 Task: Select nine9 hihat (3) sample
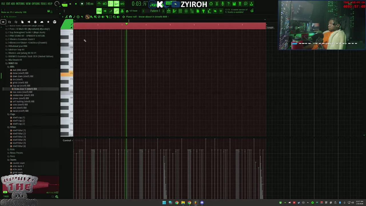point(19,137)
